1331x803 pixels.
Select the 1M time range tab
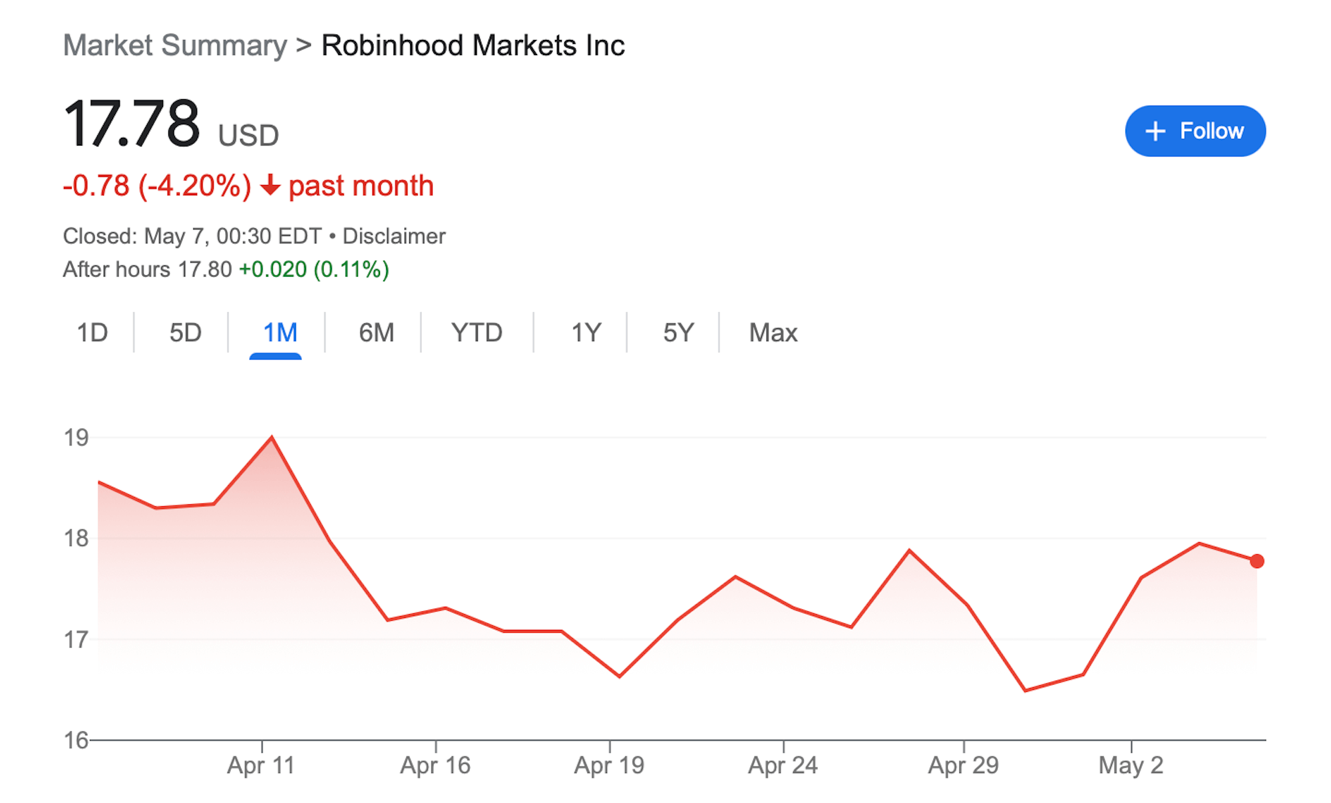(x=280, y=333)
